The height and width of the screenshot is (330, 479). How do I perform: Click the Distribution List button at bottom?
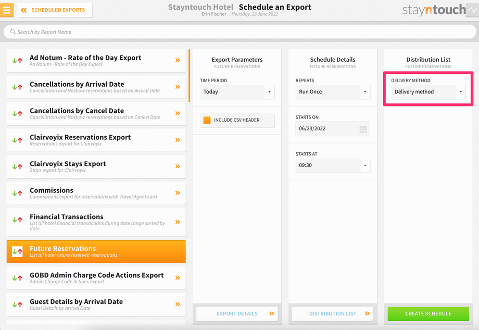[x=333, y=313]
